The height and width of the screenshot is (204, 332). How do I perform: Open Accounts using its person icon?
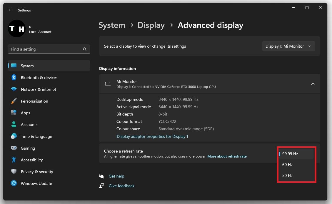point(14,125)
